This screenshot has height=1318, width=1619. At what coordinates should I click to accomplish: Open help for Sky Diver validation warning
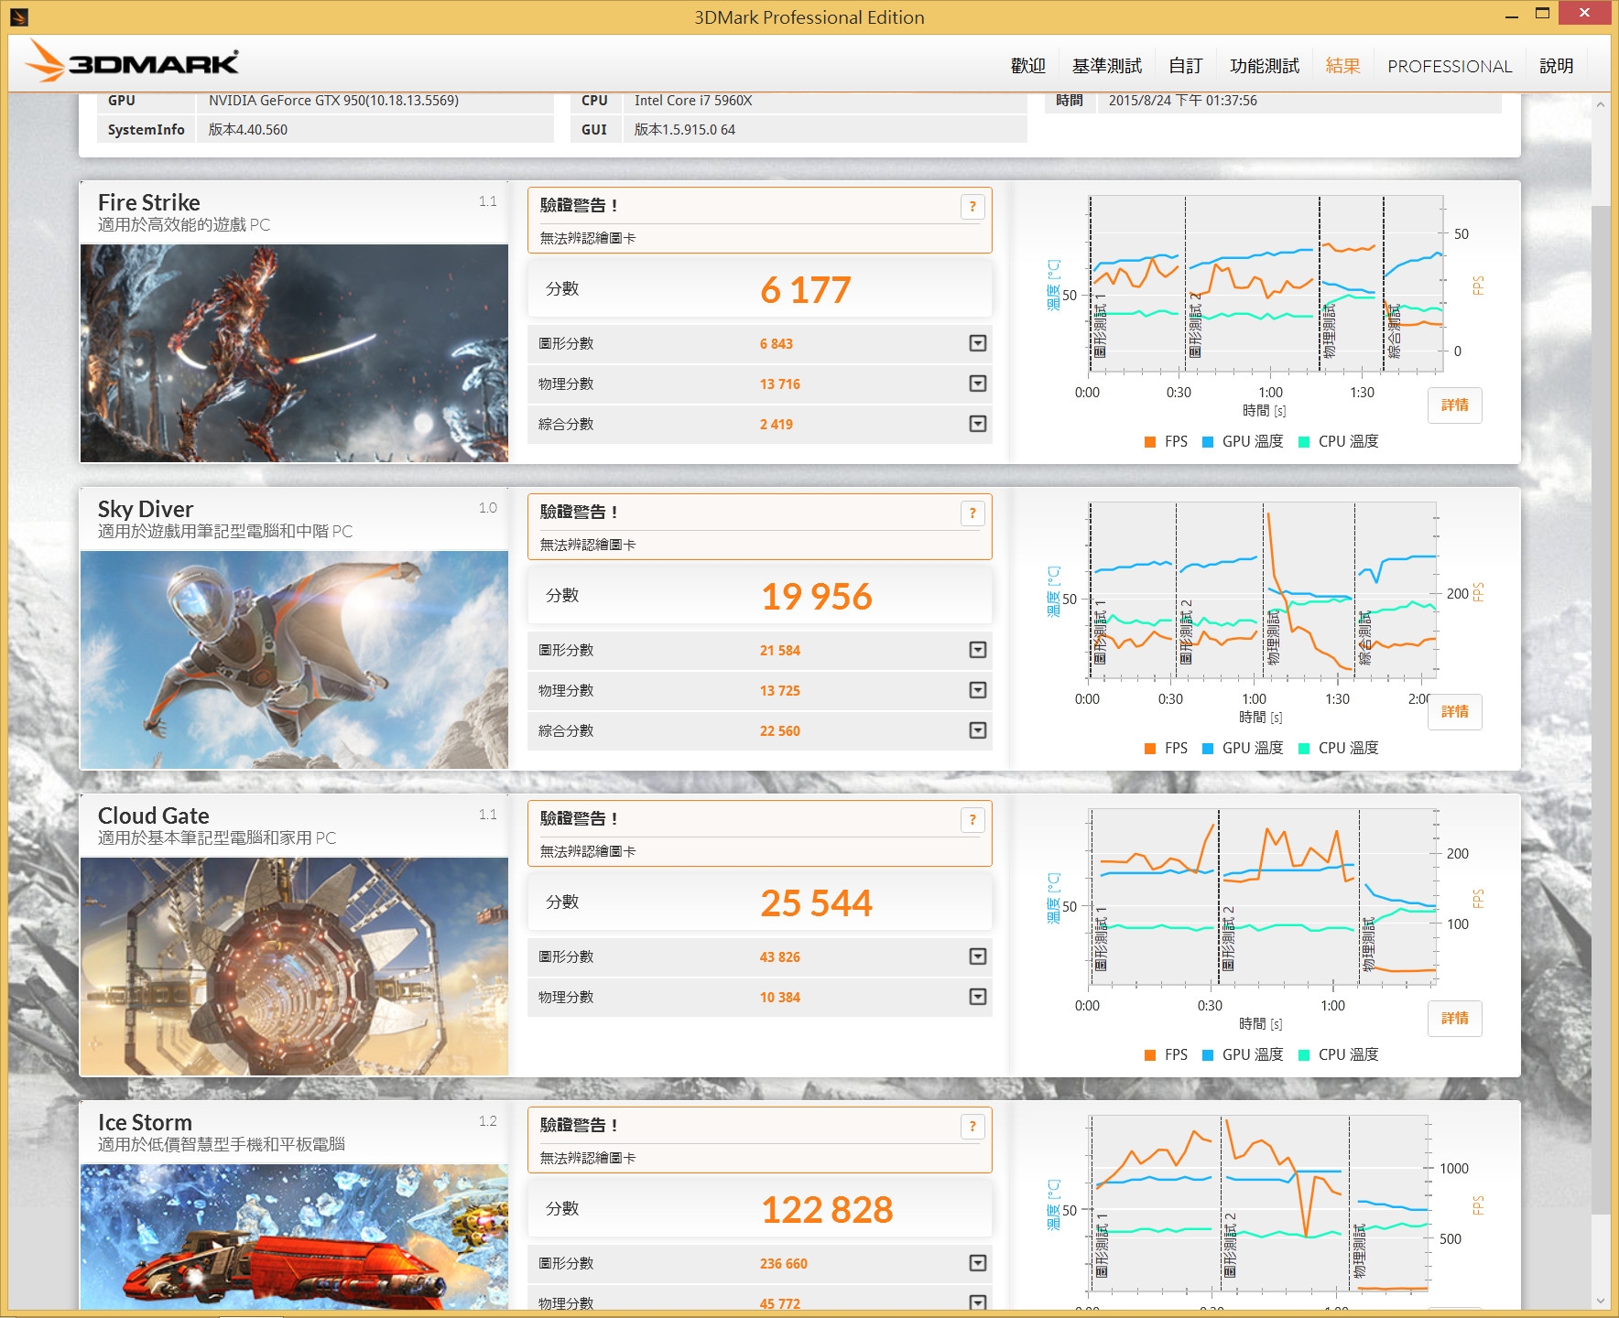[972, 513]
